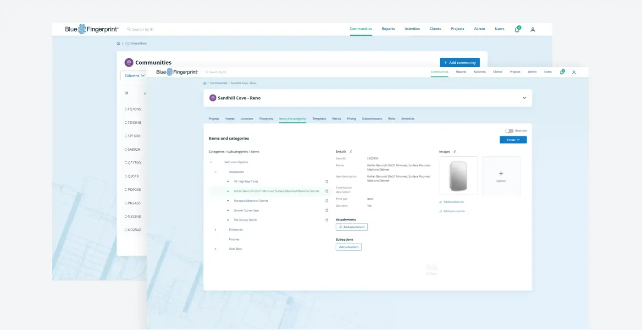Click the Add external link
The height and width of the screenshot is (330, 642).
coord(452,211)
